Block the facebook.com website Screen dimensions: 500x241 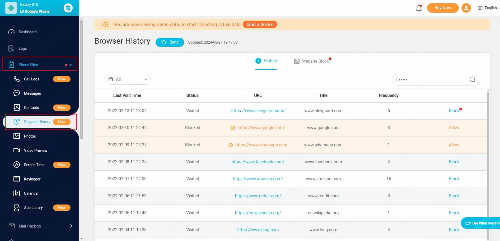[x=454, y=162]
